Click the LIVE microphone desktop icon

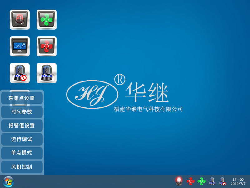coord(47,73)
